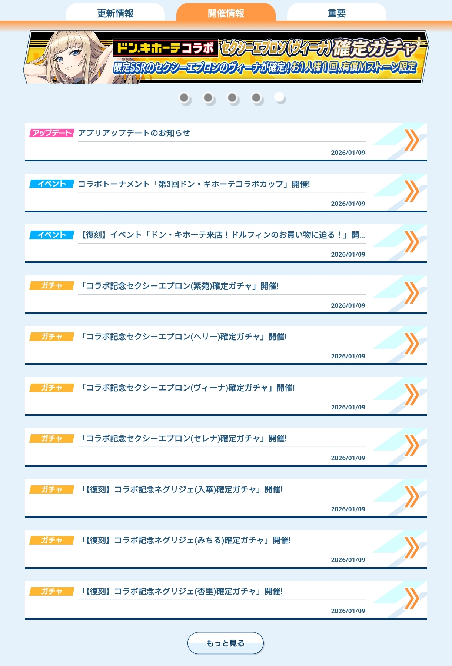This screenshot has height=666, width=452.
Task: Open アプリアップデートのお知らせ notice
Action: (134, 133)
